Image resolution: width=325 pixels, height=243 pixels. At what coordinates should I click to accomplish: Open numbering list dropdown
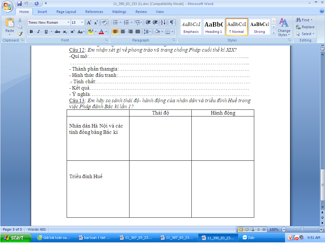[131, 22]
